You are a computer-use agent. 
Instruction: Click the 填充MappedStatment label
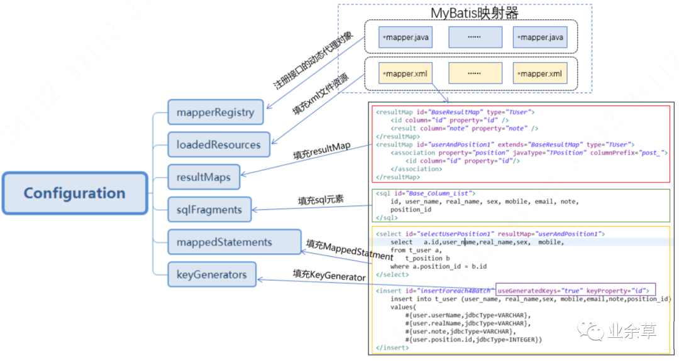coord(350,250)
